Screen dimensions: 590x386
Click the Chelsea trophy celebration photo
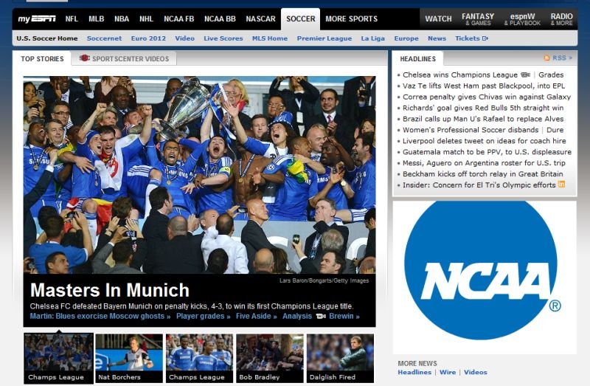199,175
